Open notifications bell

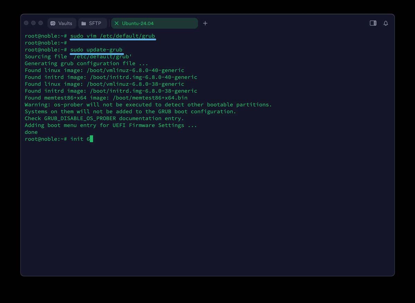(x=386, y=23)
